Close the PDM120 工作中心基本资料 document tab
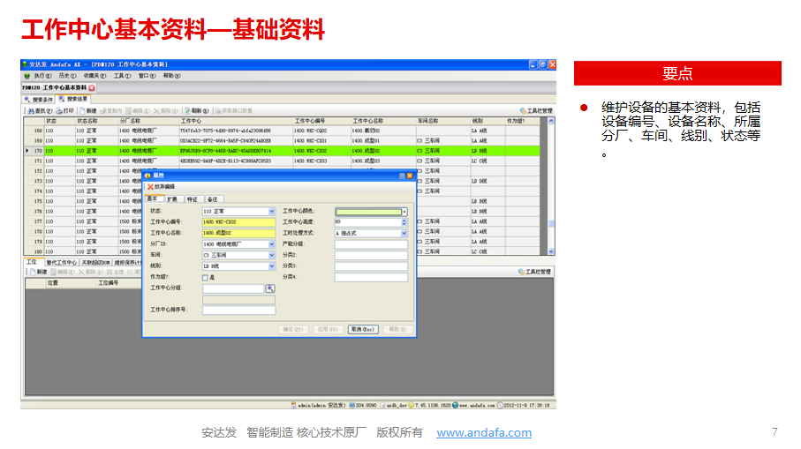 [x=92, y=88]
